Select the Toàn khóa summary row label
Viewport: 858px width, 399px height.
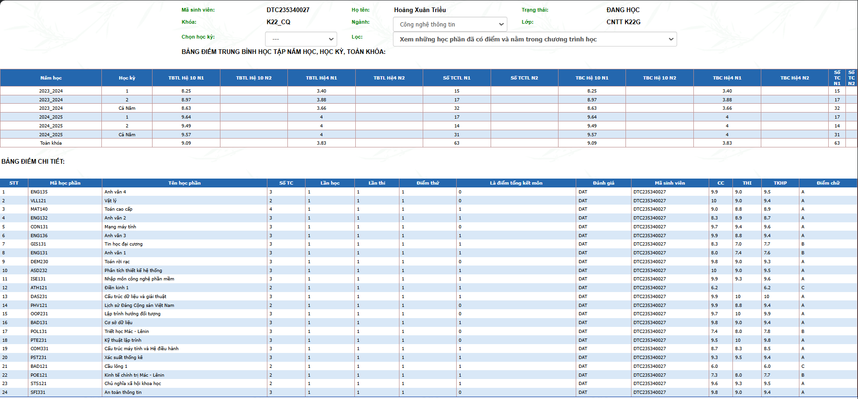(51, 143)
